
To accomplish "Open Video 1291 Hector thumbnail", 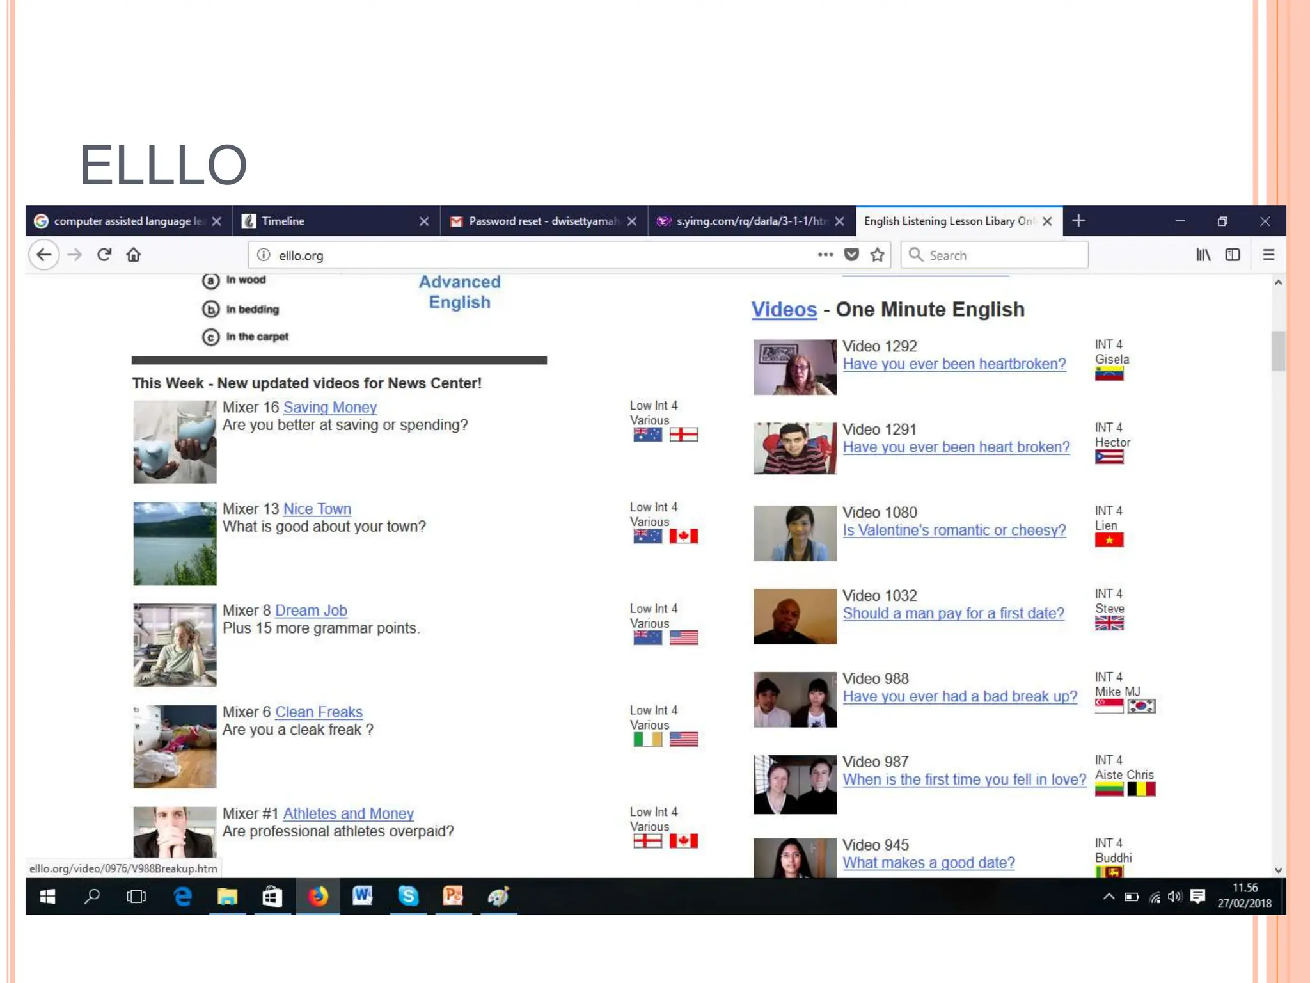I will click(x=794, y=448).
